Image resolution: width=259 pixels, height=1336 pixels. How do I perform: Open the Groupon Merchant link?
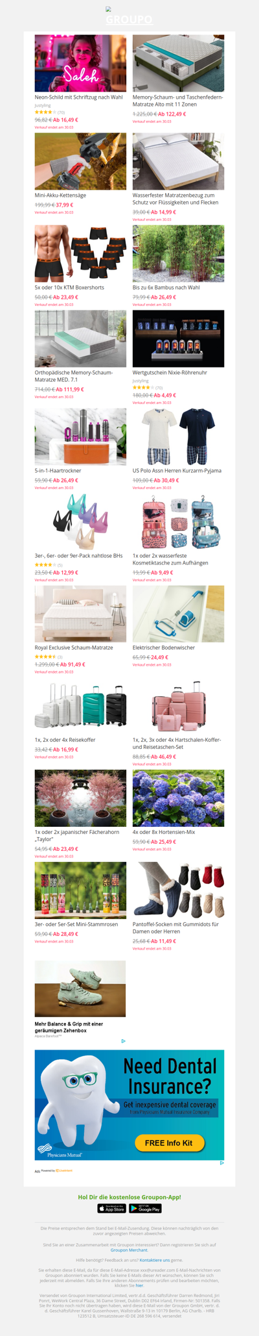tap(129, 1249)
